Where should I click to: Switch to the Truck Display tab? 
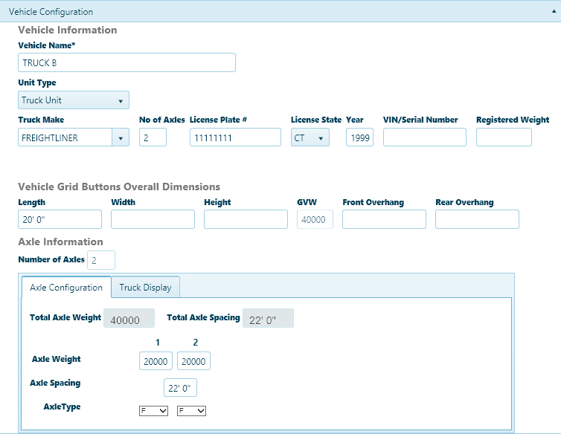coord(145,288)
